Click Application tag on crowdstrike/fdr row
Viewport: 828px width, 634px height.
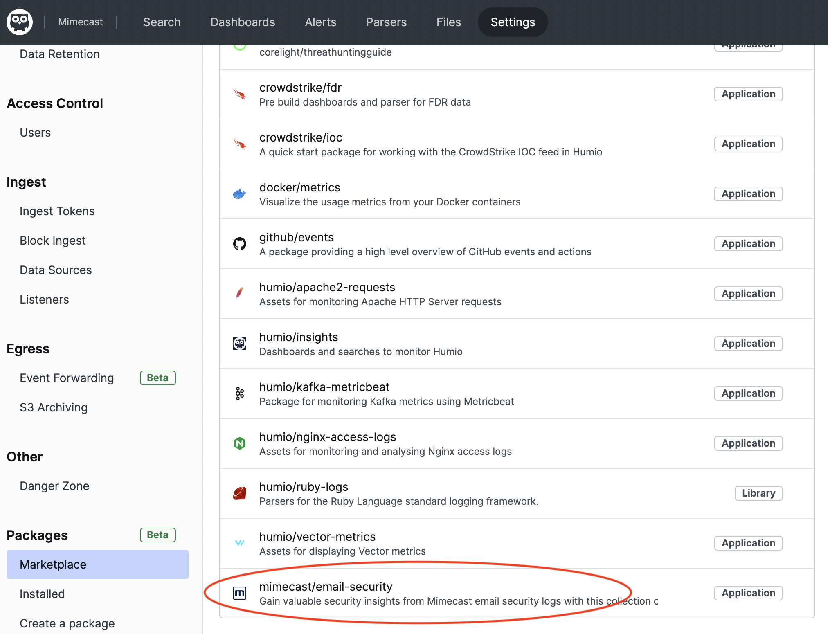pyautogui.click(x=749, y=94)
